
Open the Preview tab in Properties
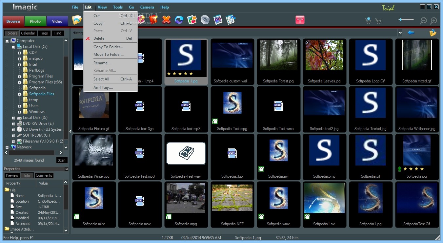pyautogui.click(x=12, y=175)
